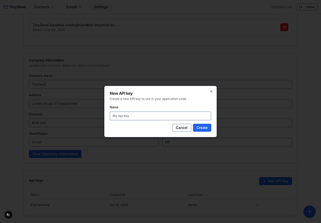321x223 pixels.
Task: Select the First test key name
Action: tap(40, 205)
